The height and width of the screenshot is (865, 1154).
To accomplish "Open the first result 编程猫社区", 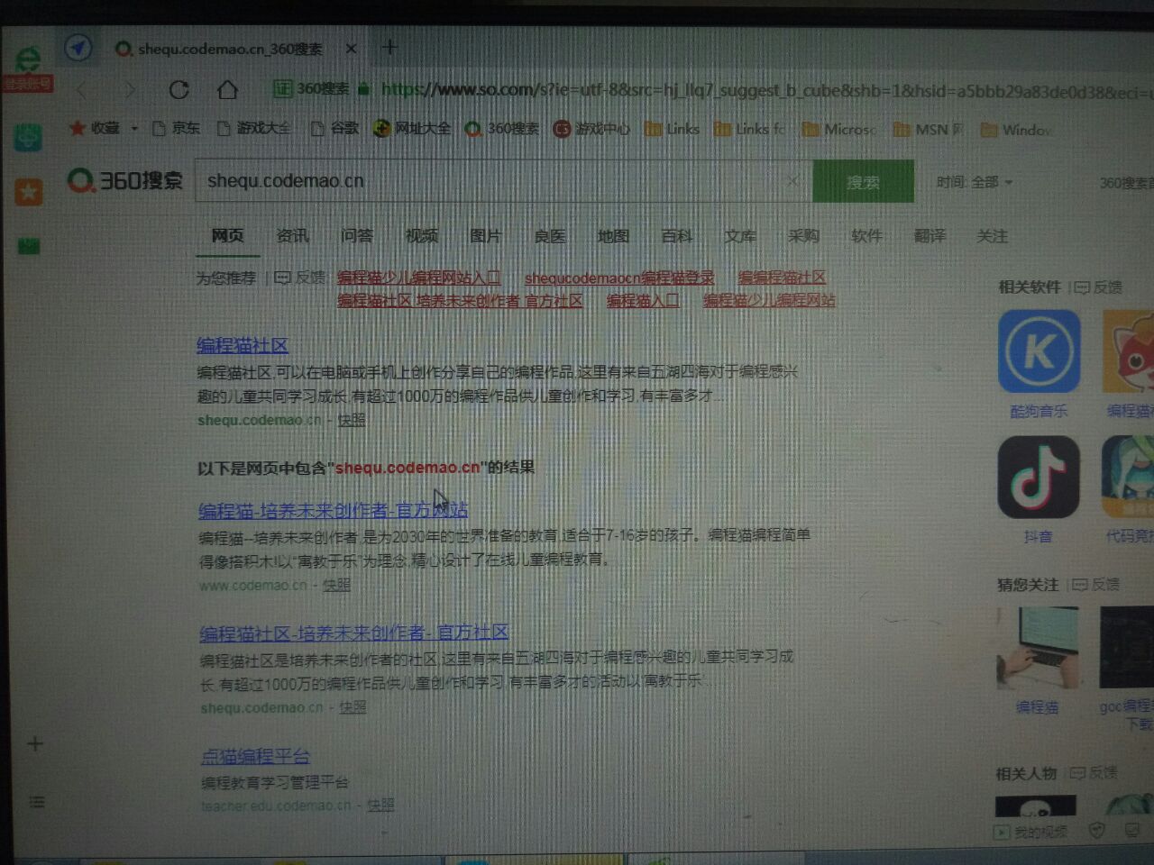I will pyautogui.click(x=243, y=345).
